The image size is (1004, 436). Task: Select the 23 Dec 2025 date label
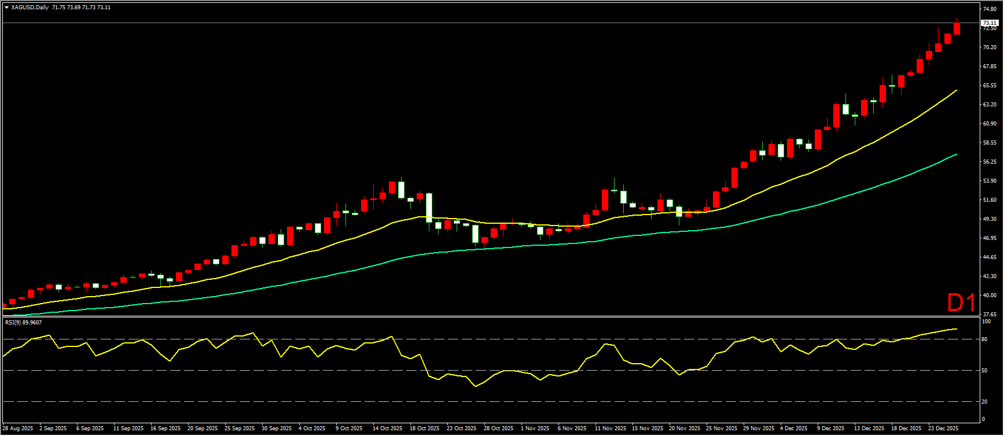[943, 428]
